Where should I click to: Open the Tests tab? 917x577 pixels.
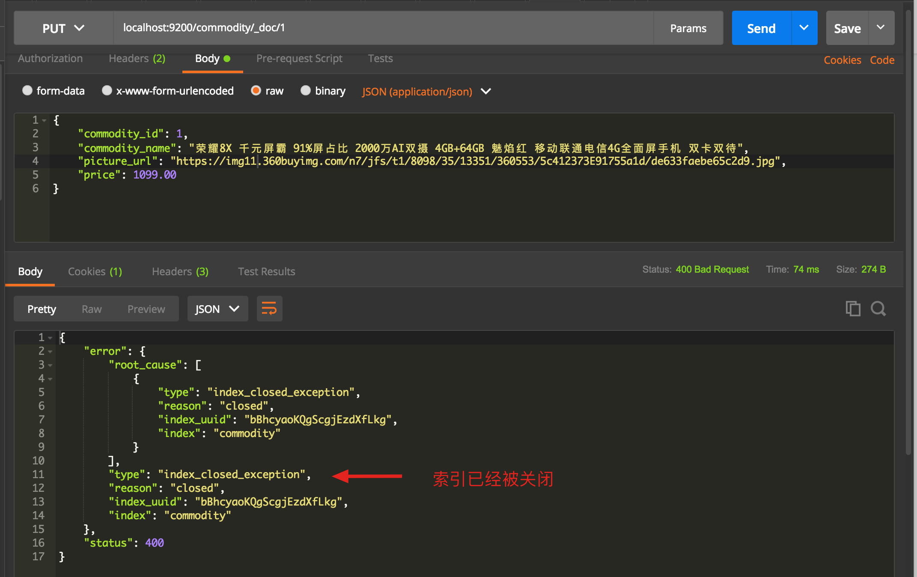(380, 59)
